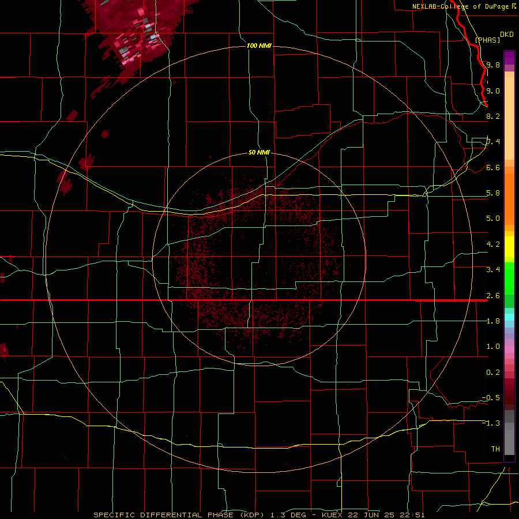This screenshot has width=519, height=519.
Task: Click the 5.8 legend value
Action: pyautogui.click(x=493, y=193)
